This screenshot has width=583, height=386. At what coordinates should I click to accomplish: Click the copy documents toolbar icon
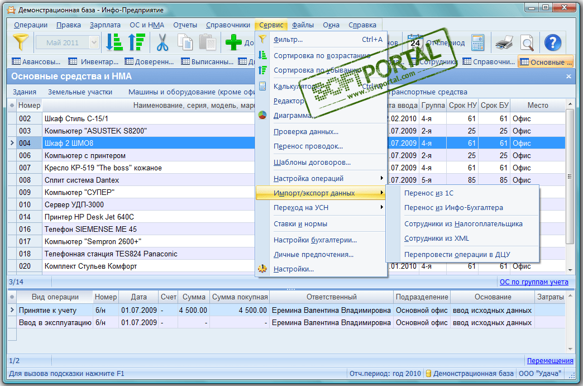185,42
